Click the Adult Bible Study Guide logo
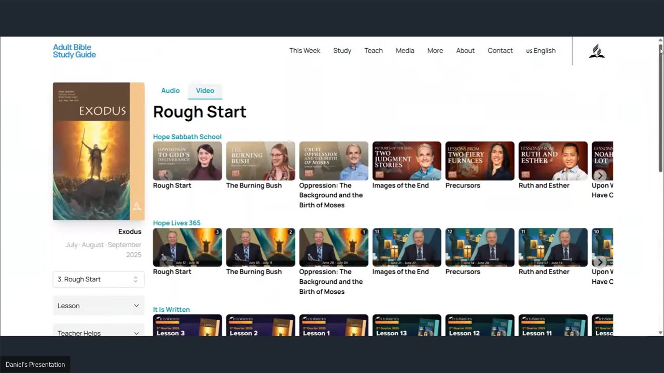The image size is (664, 373). (x=74, y=51)
